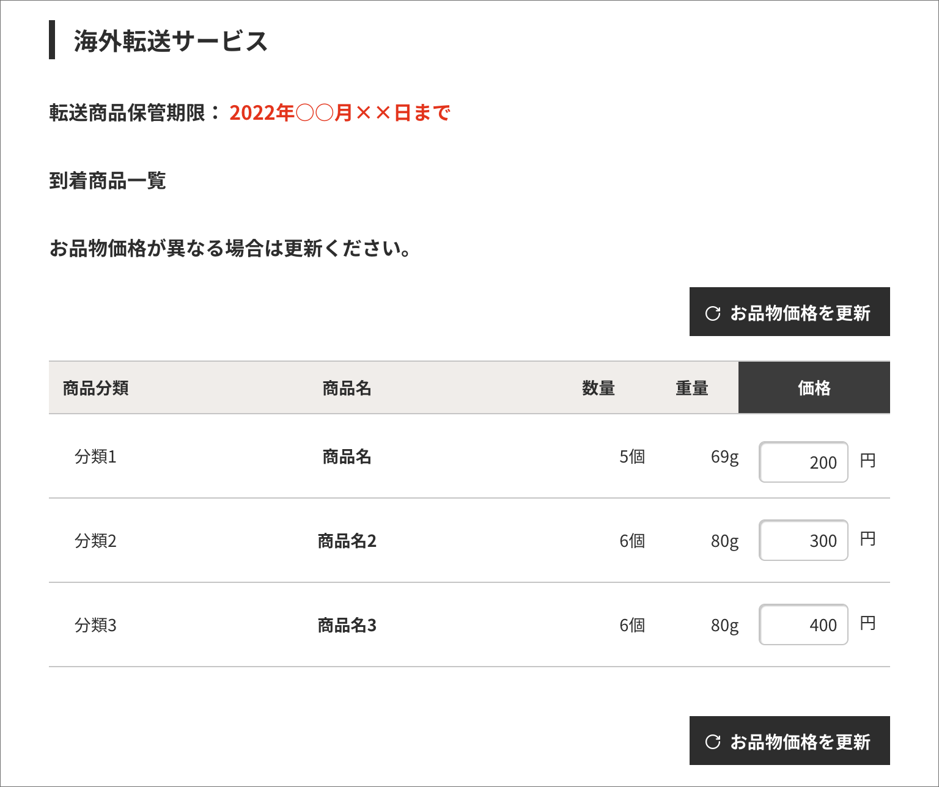The width and height of the screenshot is (939, 787).
Task: Click product name 商品名3
Action: [x=347, y=625]
